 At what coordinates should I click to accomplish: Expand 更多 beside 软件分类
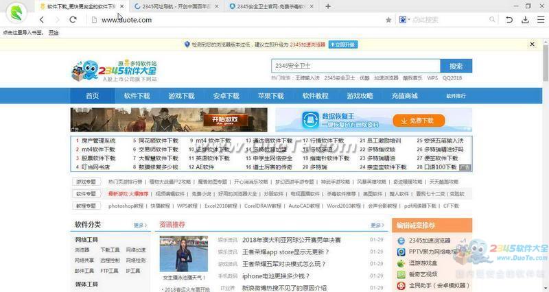141,226
